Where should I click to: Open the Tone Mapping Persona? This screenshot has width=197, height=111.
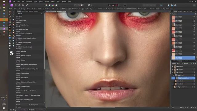[23, 5]
